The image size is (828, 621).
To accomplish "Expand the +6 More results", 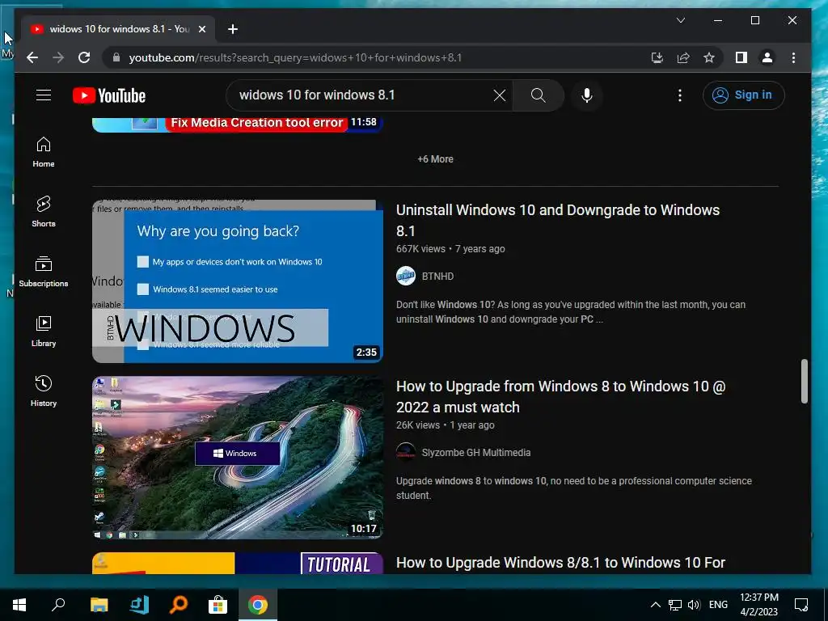I will click(x=435, y=159).
